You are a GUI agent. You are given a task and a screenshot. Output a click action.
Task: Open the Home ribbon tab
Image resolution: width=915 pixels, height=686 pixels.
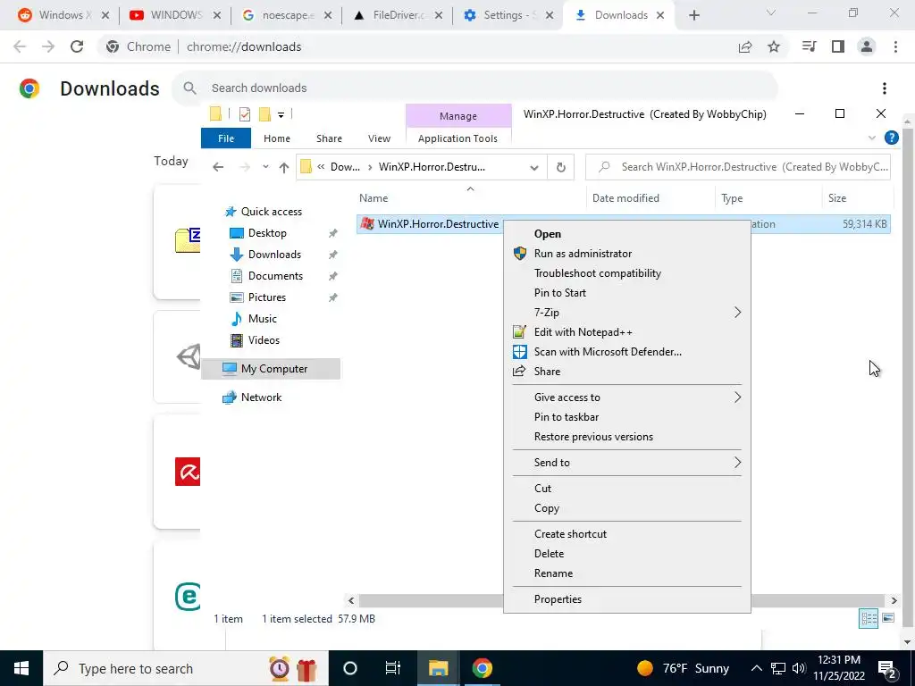277,138
